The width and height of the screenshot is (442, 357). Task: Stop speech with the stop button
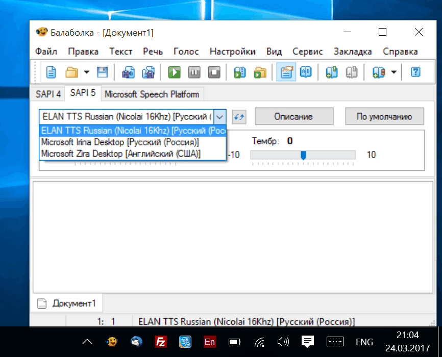(x=213, y=72)
